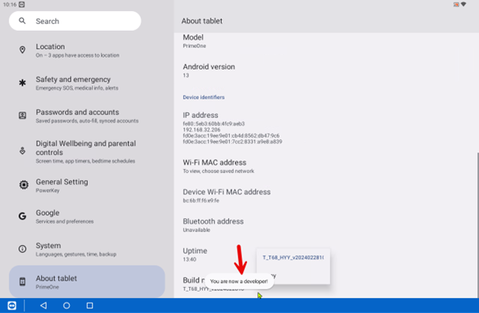Click the System info icon
Screen dimensions: 479x313
pyautogui.click(x=22, y=249)
